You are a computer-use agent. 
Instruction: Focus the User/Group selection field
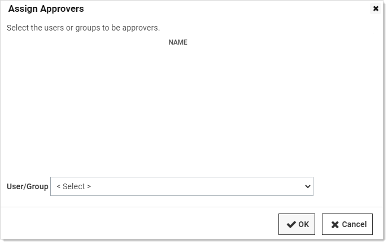[182, 186]
